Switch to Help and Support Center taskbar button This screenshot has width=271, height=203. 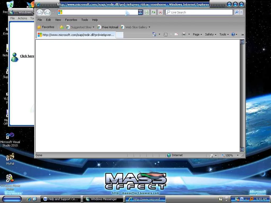61,199
